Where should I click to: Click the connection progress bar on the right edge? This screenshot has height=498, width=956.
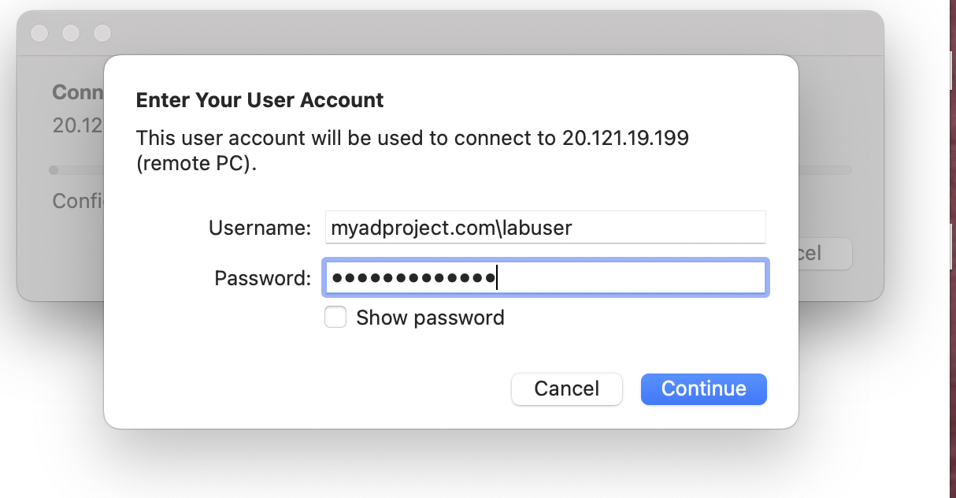click(x=824, y=169)
